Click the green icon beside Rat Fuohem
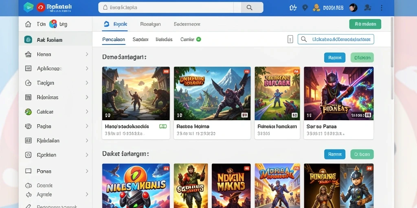417x208 pixels. [28, 40]
